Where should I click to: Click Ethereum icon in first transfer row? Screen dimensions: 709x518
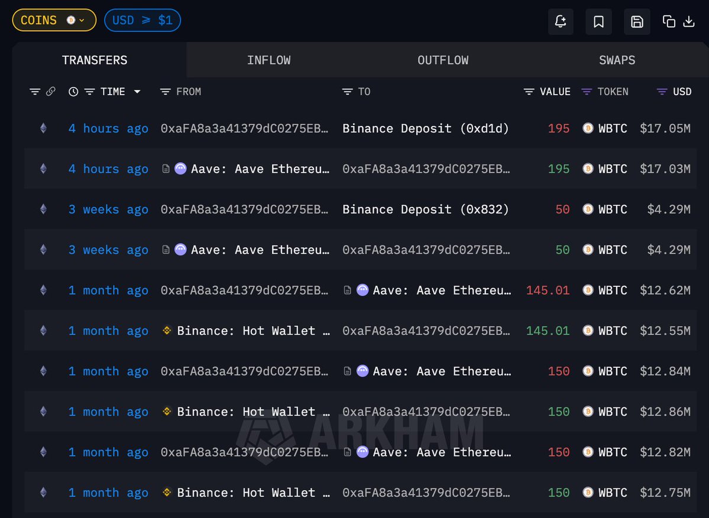43,128
